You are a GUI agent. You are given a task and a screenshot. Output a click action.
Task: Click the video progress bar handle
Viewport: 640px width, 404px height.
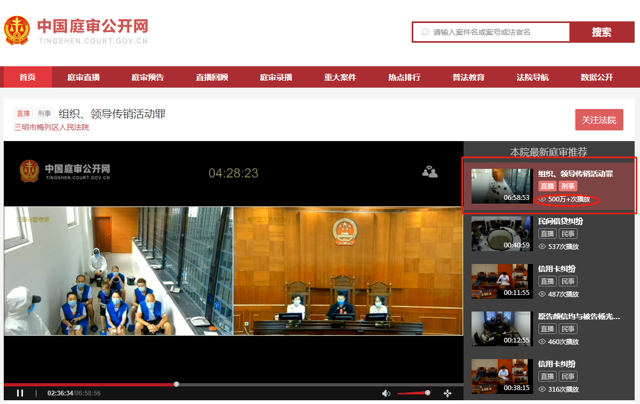pyautogui.click(x=176, y=384)
